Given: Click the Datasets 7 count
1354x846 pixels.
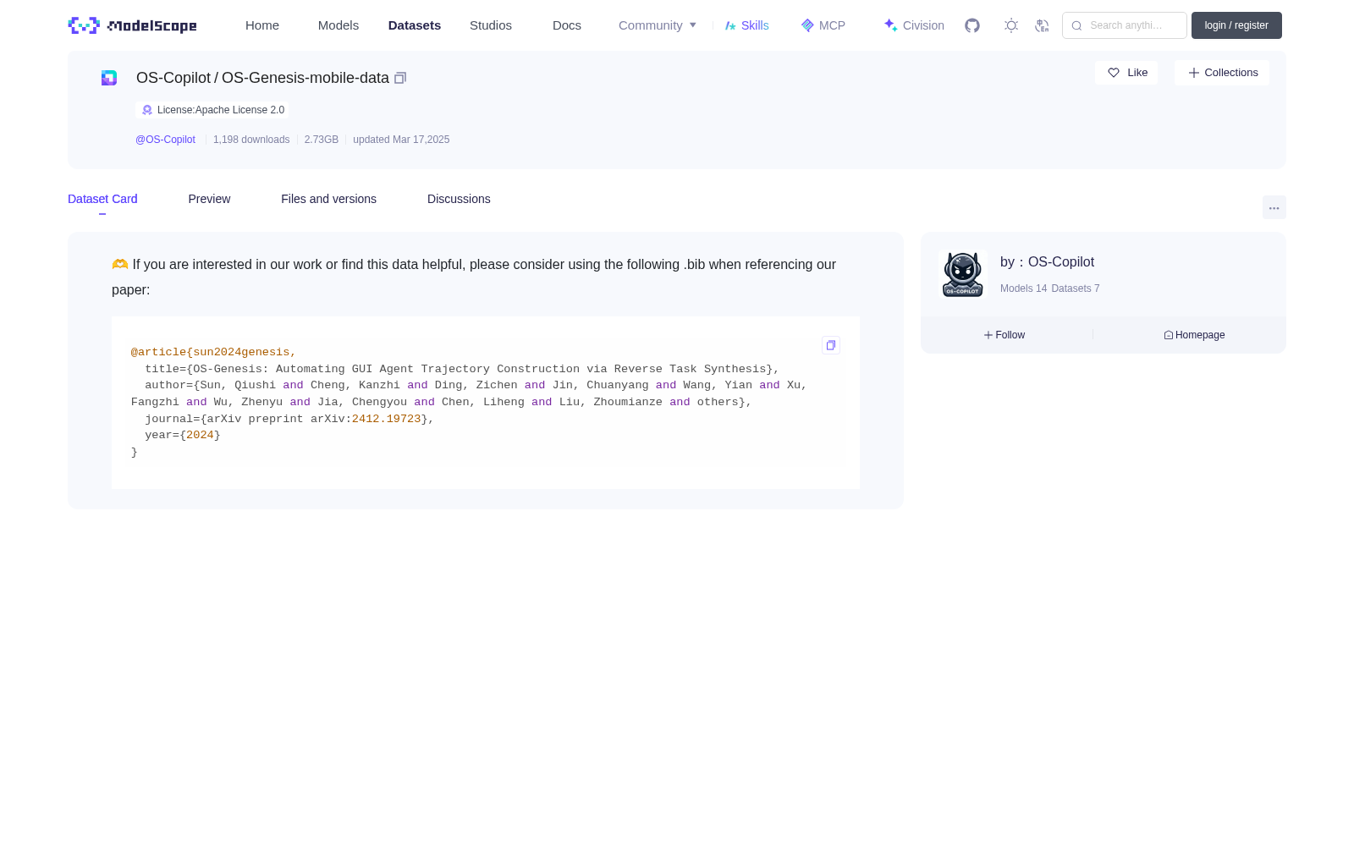Looking at the screenshot, I should (x=1076, y=288).
